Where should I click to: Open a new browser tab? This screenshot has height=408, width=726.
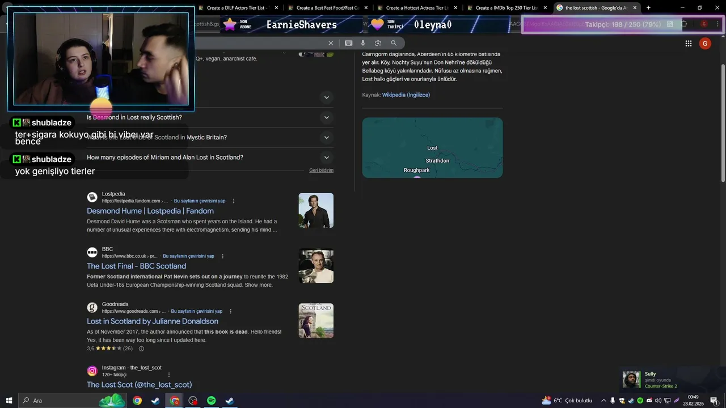[648, 8]
